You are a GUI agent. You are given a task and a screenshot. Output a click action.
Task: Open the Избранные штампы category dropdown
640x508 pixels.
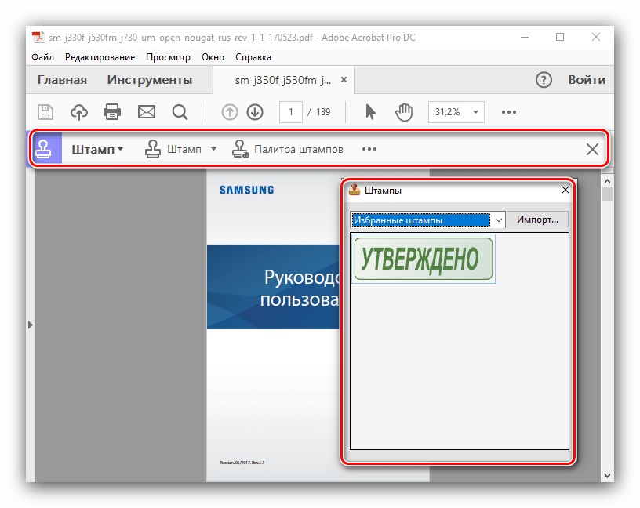pyautogui.click(x=496, y=220)
